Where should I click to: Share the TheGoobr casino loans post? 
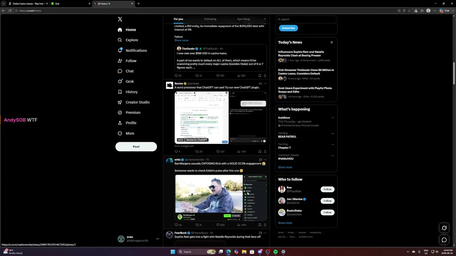[265, 76]
